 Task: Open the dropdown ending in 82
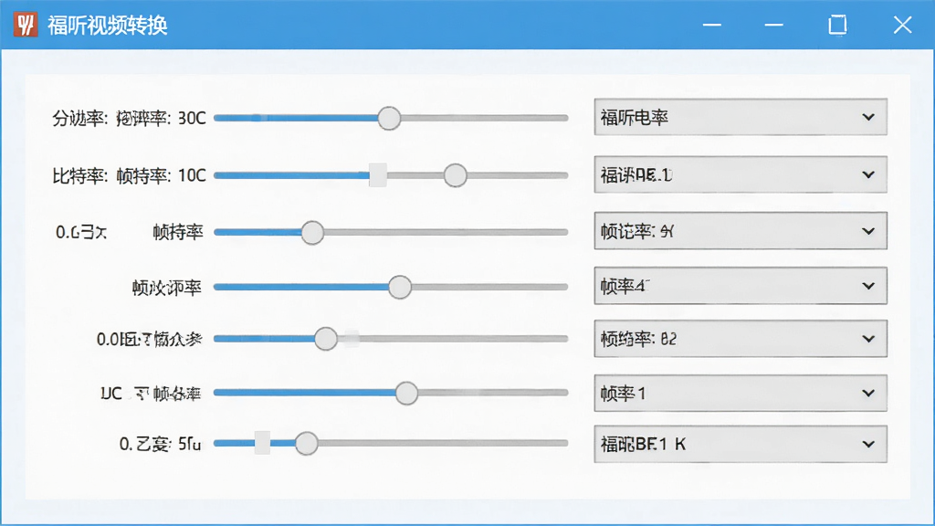740,339
